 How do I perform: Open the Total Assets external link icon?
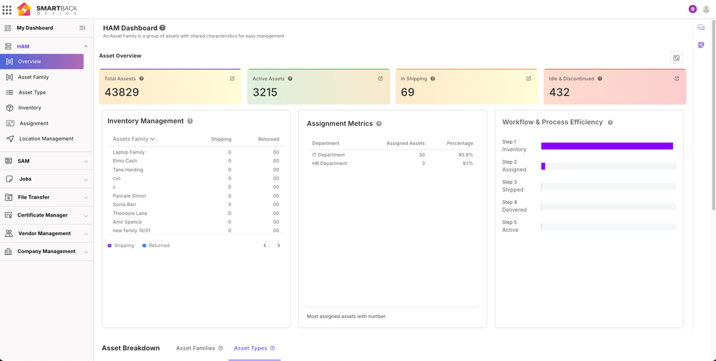(232, 79)
